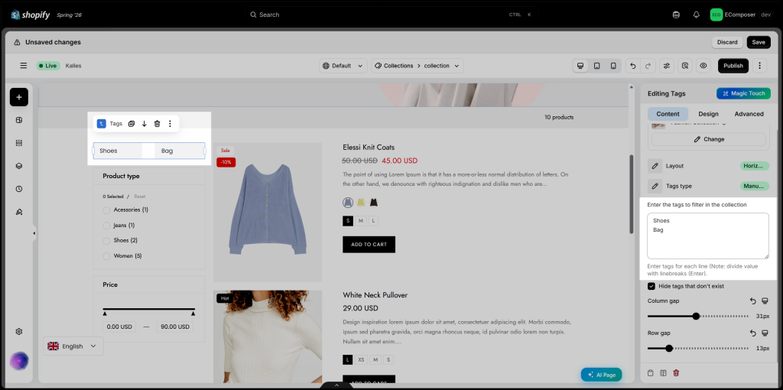Open the three-dot menu beside Publish
This screenshot has width=783, height=390.
click(x=759, y=66)
